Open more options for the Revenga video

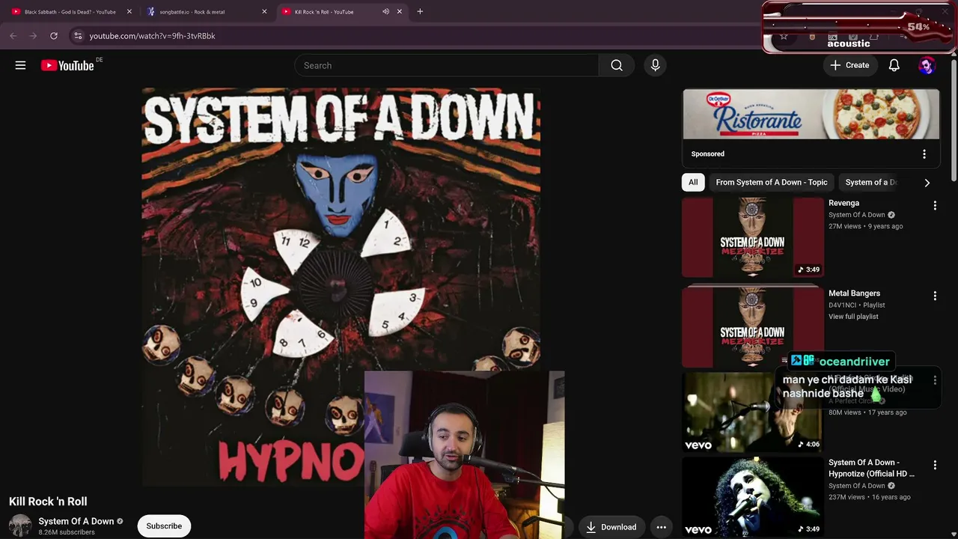point(935,205)
